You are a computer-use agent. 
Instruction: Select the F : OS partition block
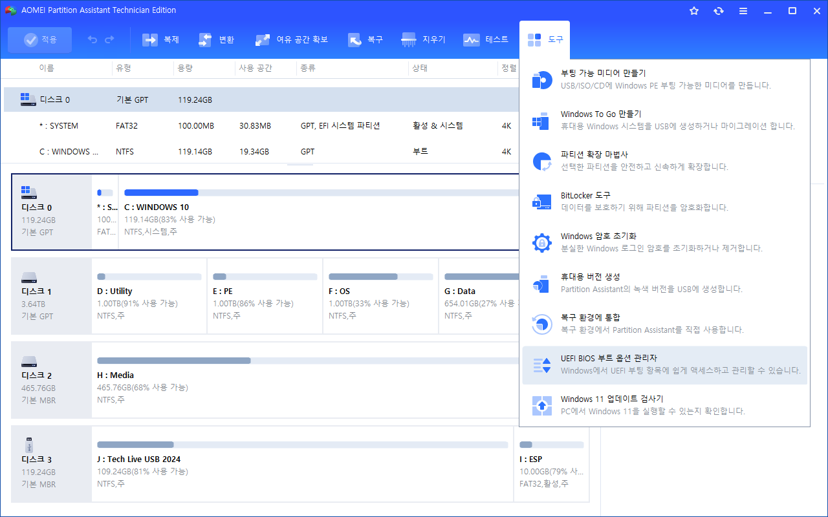[x=380, y=295]
